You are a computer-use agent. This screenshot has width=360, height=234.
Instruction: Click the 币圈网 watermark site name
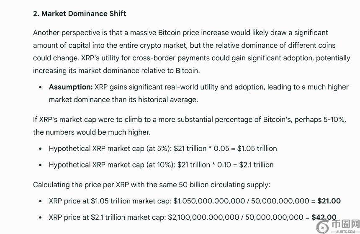coord(346,224)
